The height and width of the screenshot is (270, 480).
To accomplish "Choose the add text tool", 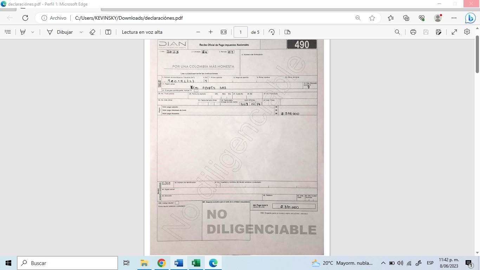I will (108, 32).
